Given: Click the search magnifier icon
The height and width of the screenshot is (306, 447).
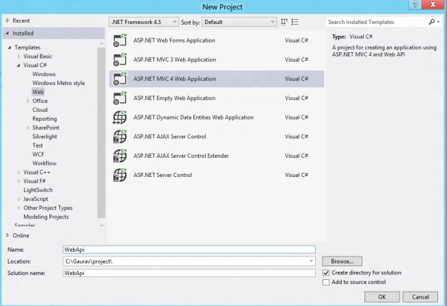Looking at the screenshot, I should pos(432,22).
